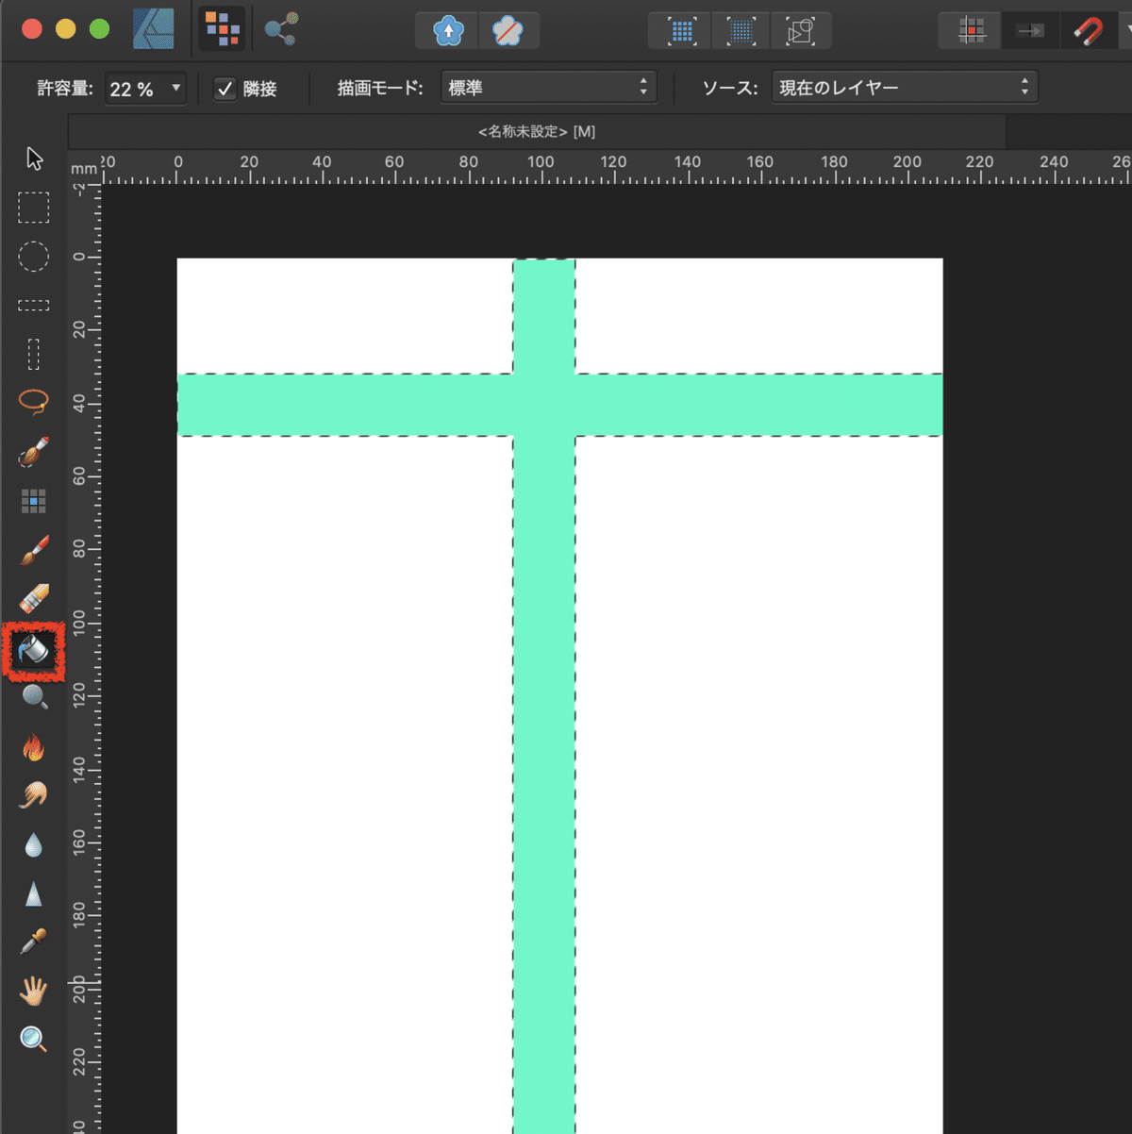Open the 描画モード 標準 dropdown
This screenshot has height=1134, width=1132.
point(548,88)
